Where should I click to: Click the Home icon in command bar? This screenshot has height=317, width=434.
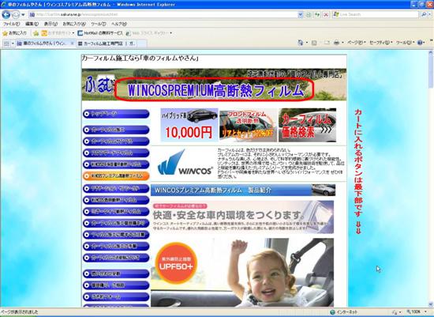[301, 43]
